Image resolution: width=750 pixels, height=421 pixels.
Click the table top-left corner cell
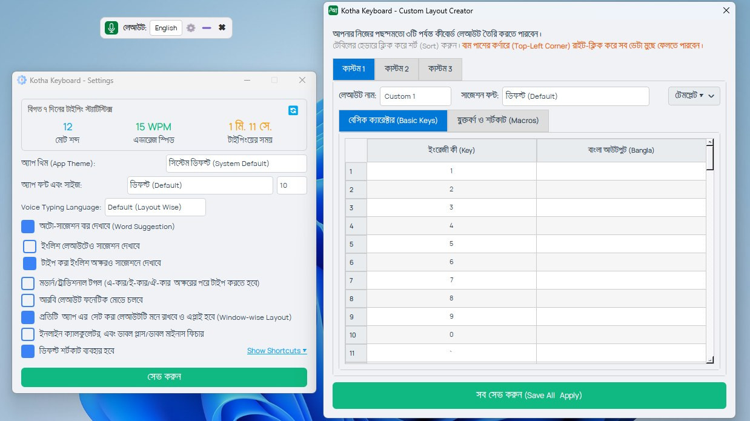coord(356,150)
